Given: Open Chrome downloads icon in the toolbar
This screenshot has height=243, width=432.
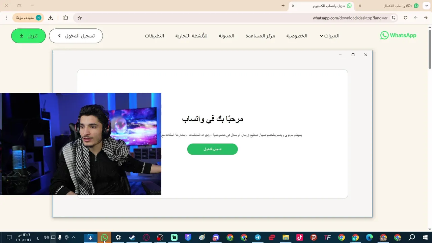Looking at the screenshot, I should pos(51,18).
